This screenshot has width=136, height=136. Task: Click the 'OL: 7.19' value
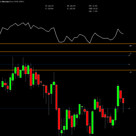(93, 11)
